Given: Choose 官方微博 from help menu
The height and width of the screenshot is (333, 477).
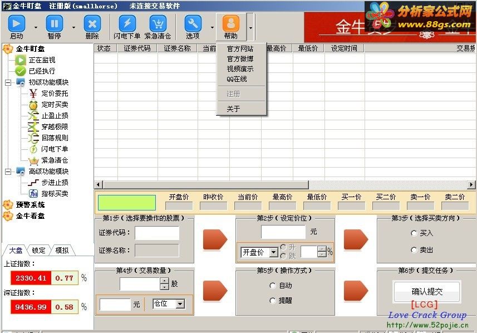Looking at the screenshot, I should point(240,58).
